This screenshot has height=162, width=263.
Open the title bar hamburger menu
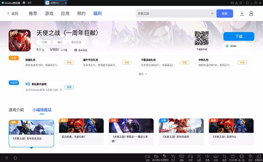241,3
